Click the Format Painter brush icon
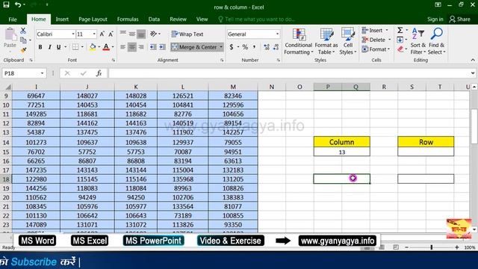The image size is (478, 269). [x=23, y=50]
